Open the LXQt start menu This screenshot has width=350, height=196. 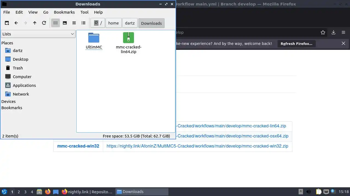pos(4,192)
